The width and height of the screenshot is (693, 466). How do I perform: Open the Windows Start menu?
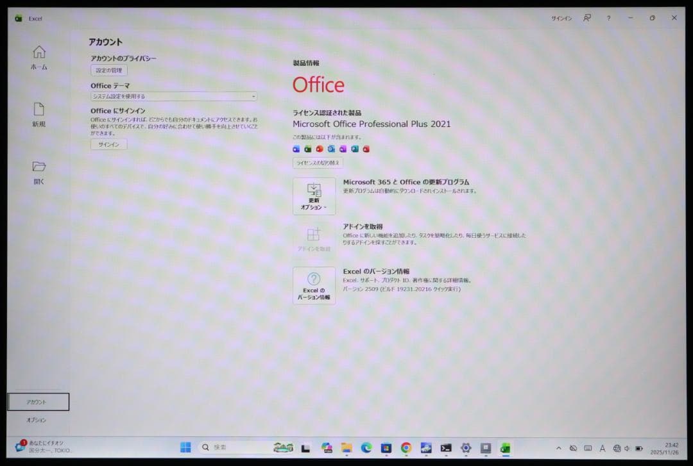pos(185,447)
